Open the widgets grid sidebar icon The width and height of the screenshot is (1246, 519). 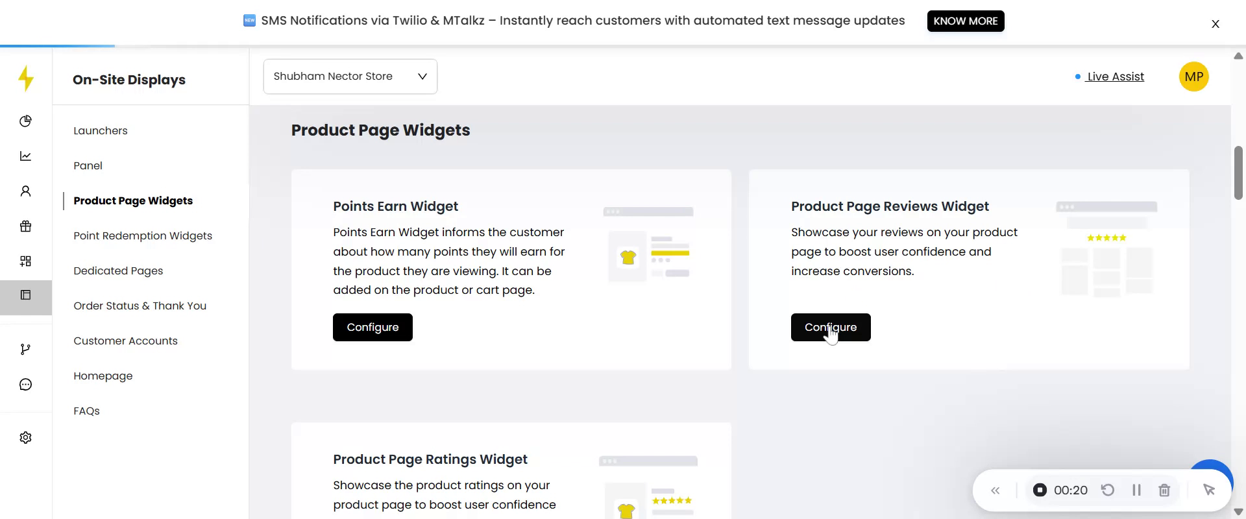coord(25,261)
